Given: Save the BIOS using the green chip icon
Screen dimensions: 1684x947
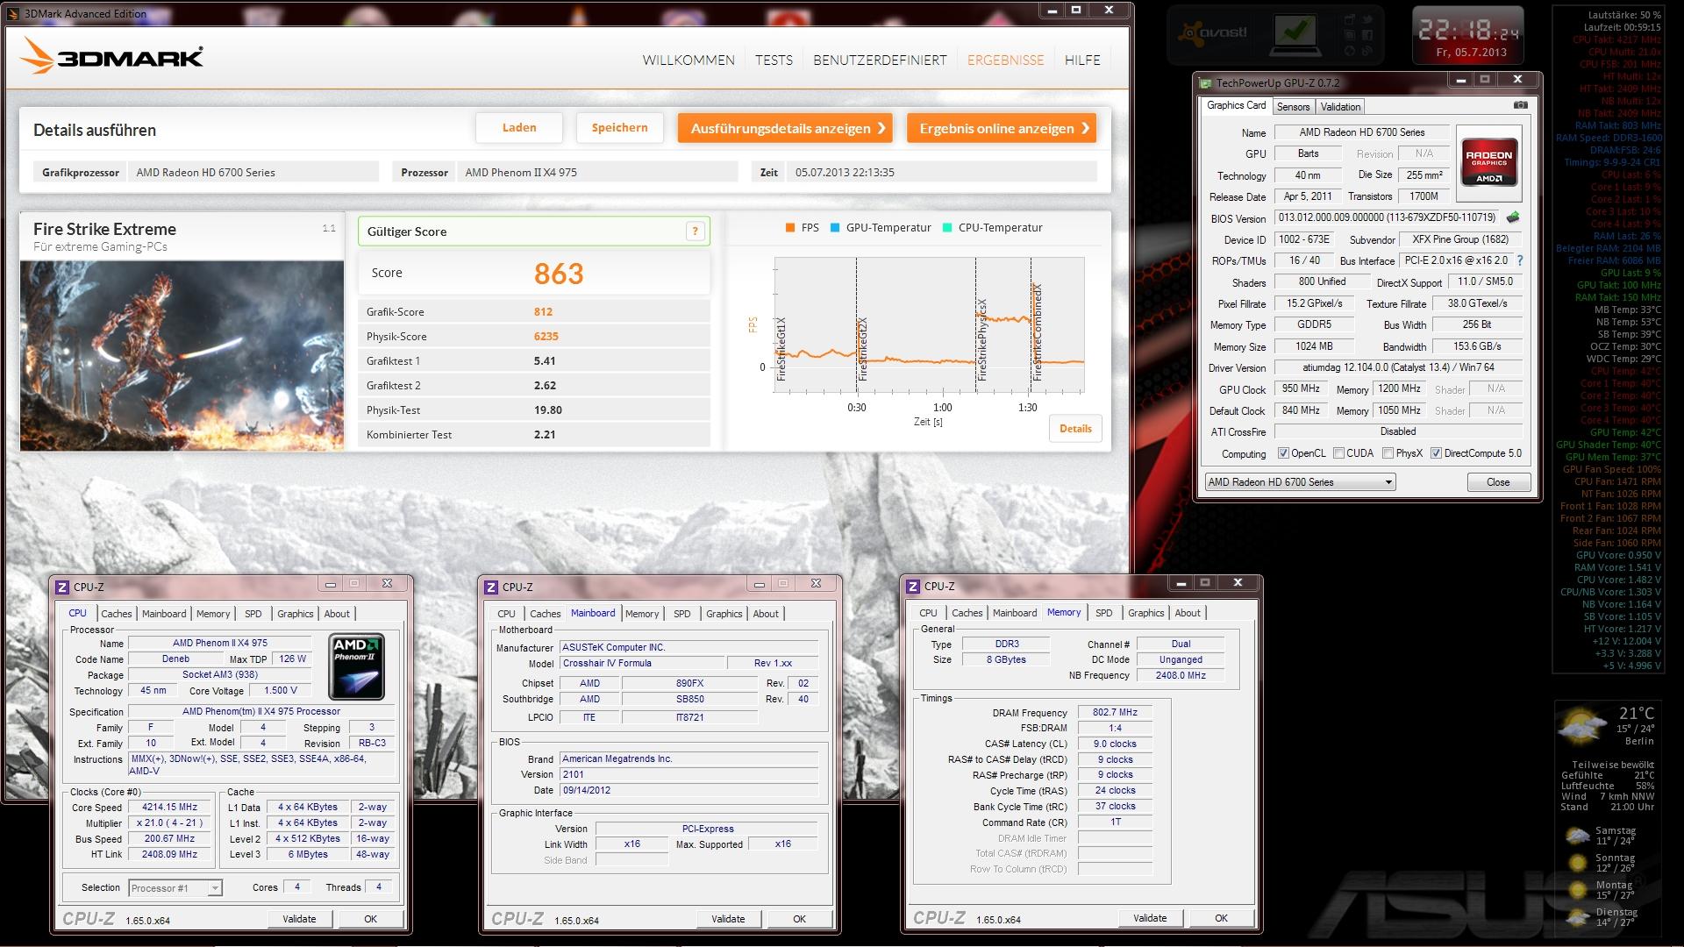Looking at the screenshot, I should (x=1513, y=217).
